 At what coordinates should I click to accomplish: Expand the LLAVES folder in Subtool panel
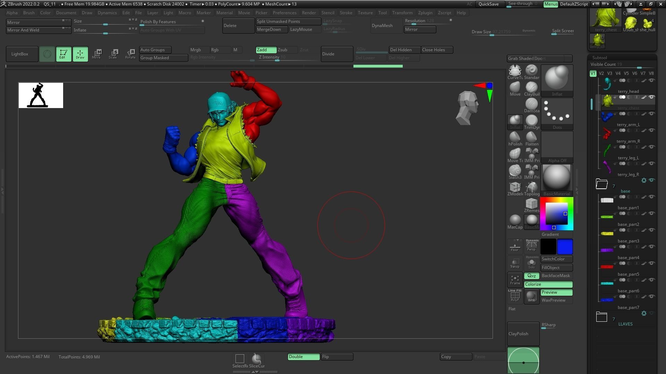coord(602,316)
